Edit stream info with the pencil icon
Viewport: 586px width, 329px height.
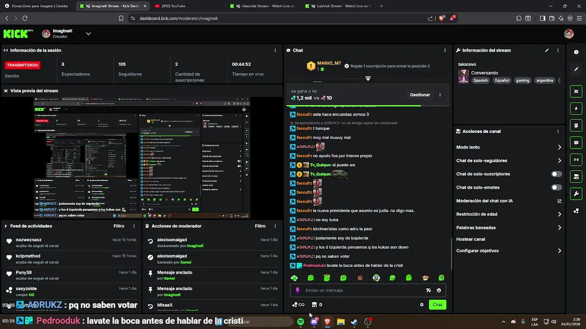click(547, 50)
